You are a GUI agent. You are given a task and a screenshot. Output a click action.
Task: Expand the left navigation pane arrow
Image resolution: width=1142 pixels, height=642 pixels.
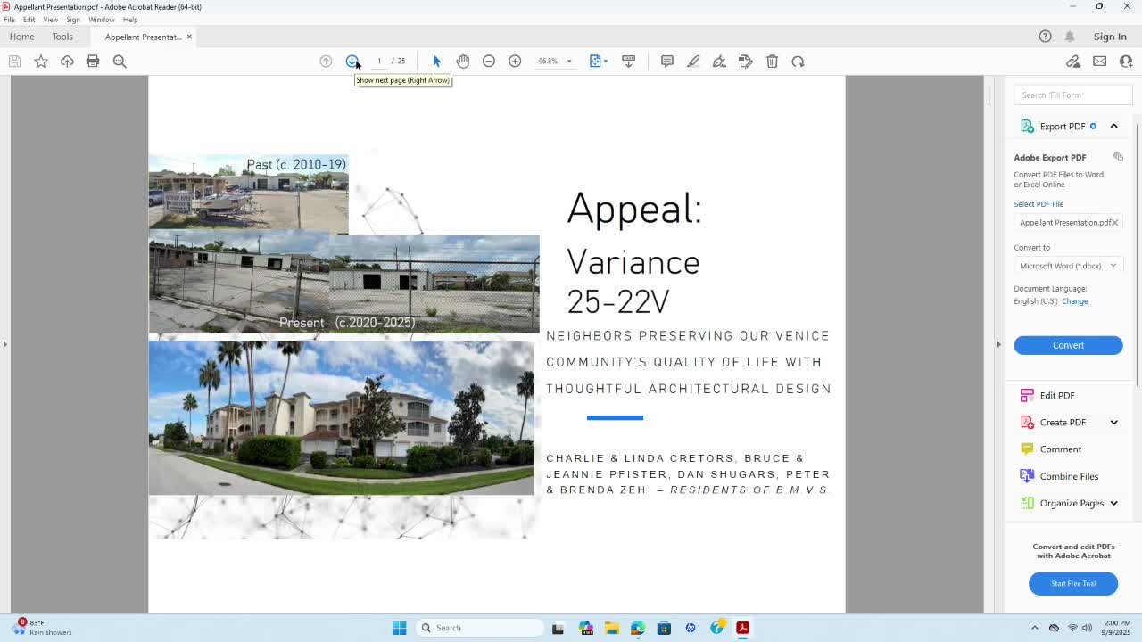(x=4, y=344)
